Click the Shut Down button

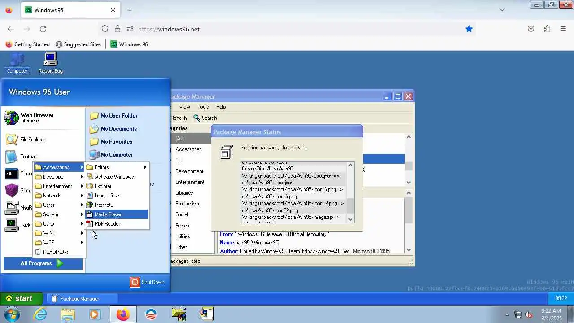(147, 282)
